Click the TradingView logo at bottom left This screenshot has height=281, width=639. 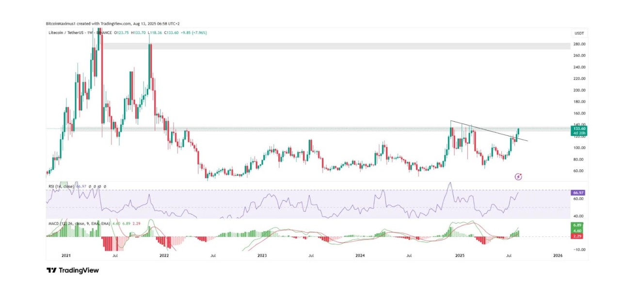pos(72,270)
